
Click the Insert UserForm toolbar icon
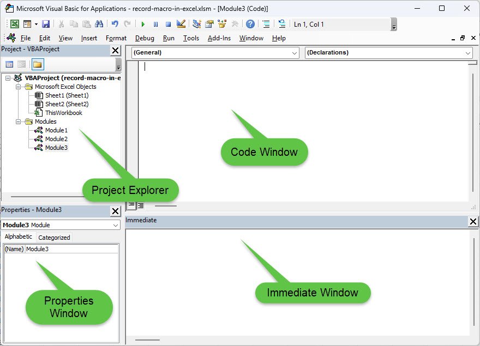[27, 24]
